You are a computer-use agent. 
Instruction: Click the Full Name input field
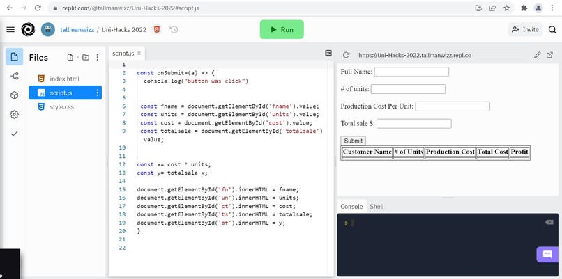pos(411,72)
